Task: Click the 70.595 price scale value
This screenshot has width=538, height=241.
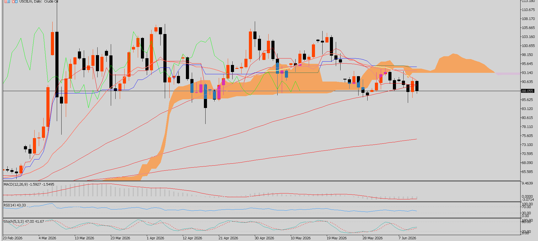Action: pyautogui.click(x=527, y=154)
